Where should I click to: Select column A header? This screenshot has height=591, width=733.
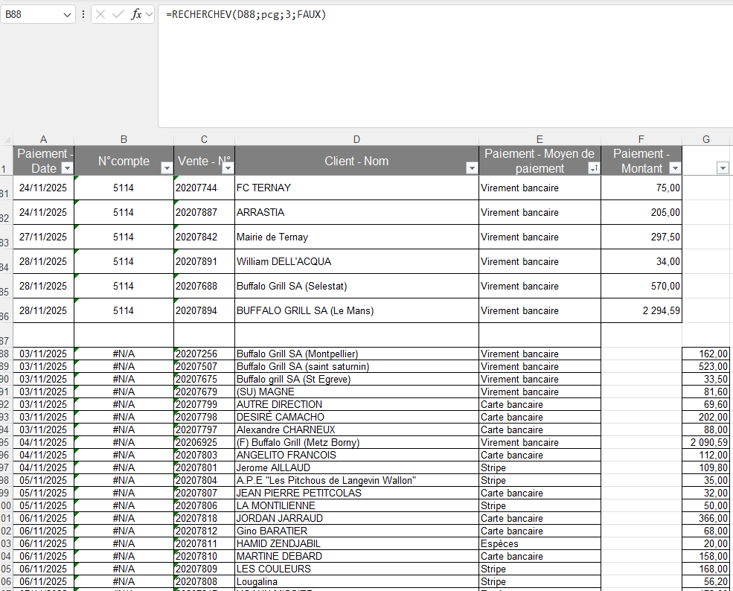coord(43,139)
